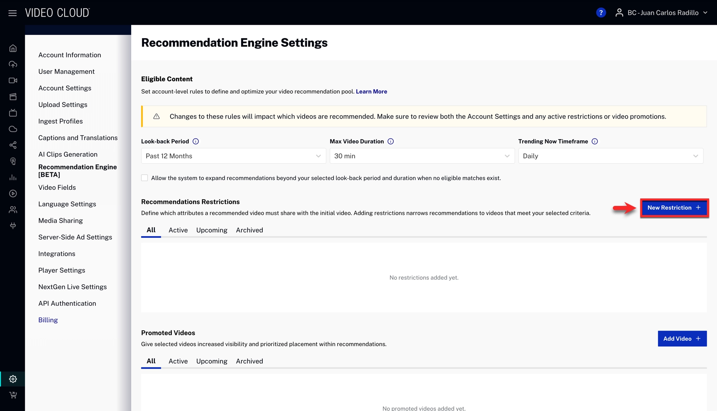
Task: Open the Look-back Period dropdown
Action: (233, 156)
